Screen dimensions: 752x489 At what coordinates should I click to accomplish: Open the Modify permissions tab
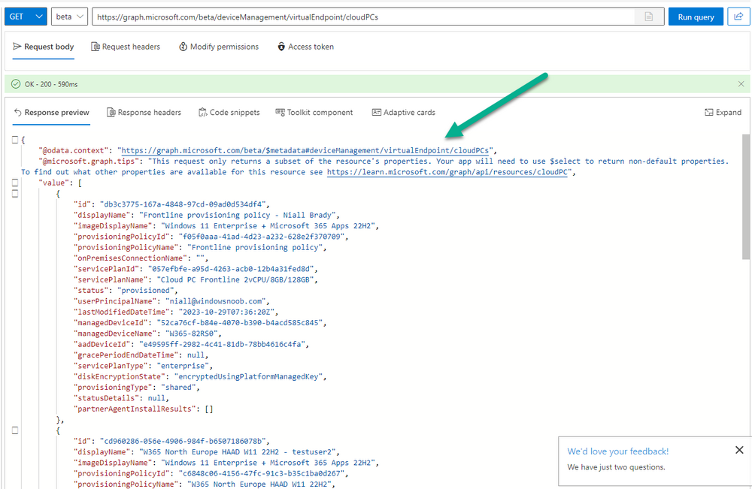pyautogui.click(x=219, y=47)
